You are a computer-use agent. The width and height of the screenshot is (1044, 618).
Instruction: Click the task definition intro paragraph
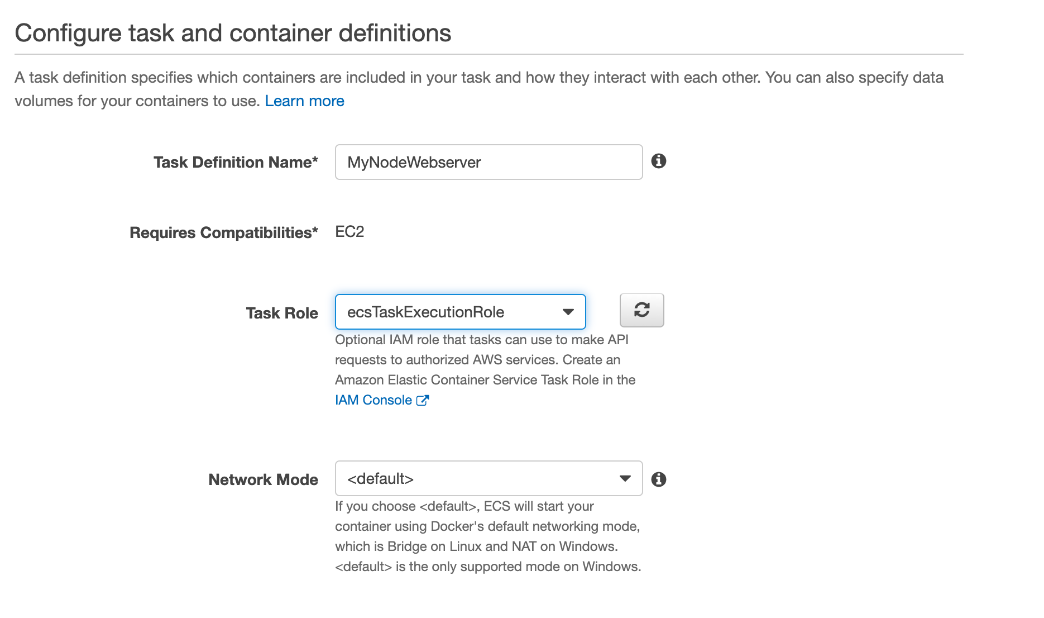point(478,78)
